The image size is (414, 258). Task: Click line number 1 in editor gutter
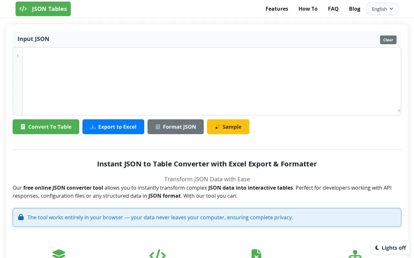(18, 56)
